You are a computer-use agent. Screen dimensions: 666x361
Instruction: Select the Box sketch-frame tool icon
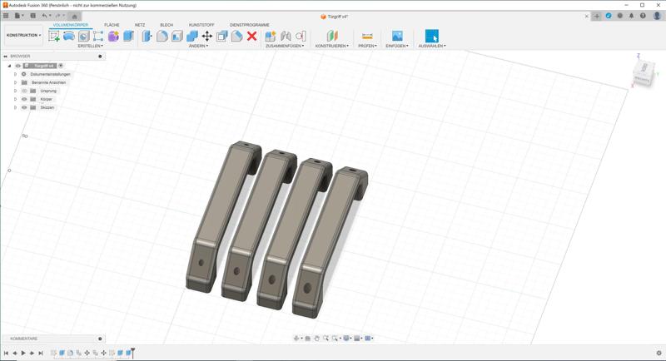[x=98, y=36]
